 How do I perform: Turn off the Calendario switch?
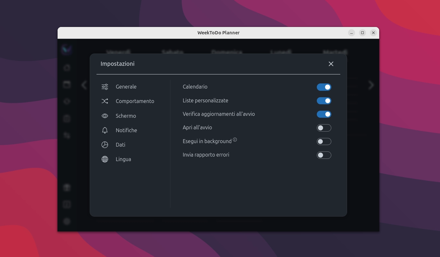click(324, 87)
